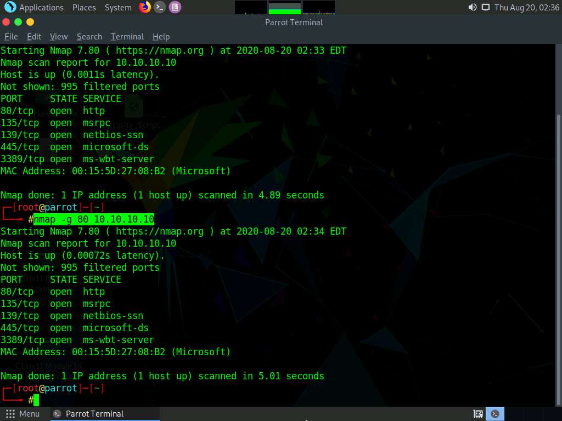The height and width of the screenshot is (421, 562).
Task: Click the network monitor graph in panel
Action: click(x=319, y=8)
